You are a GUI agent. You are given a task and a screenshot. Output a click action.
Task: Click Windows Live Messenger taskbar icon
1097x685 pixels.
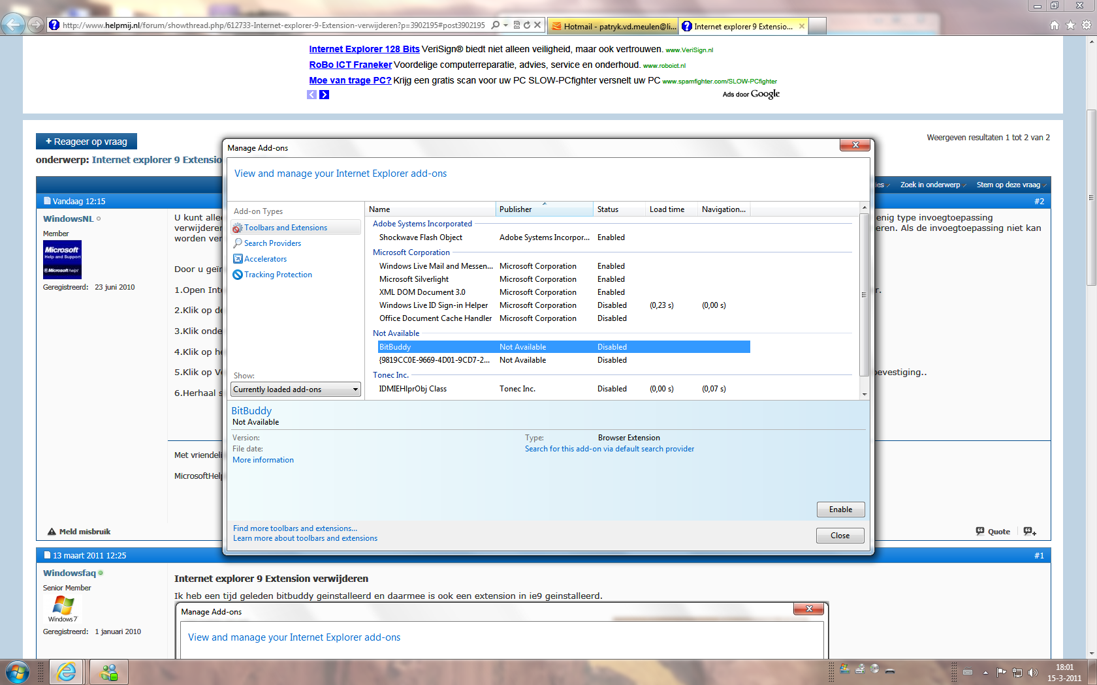108,671
